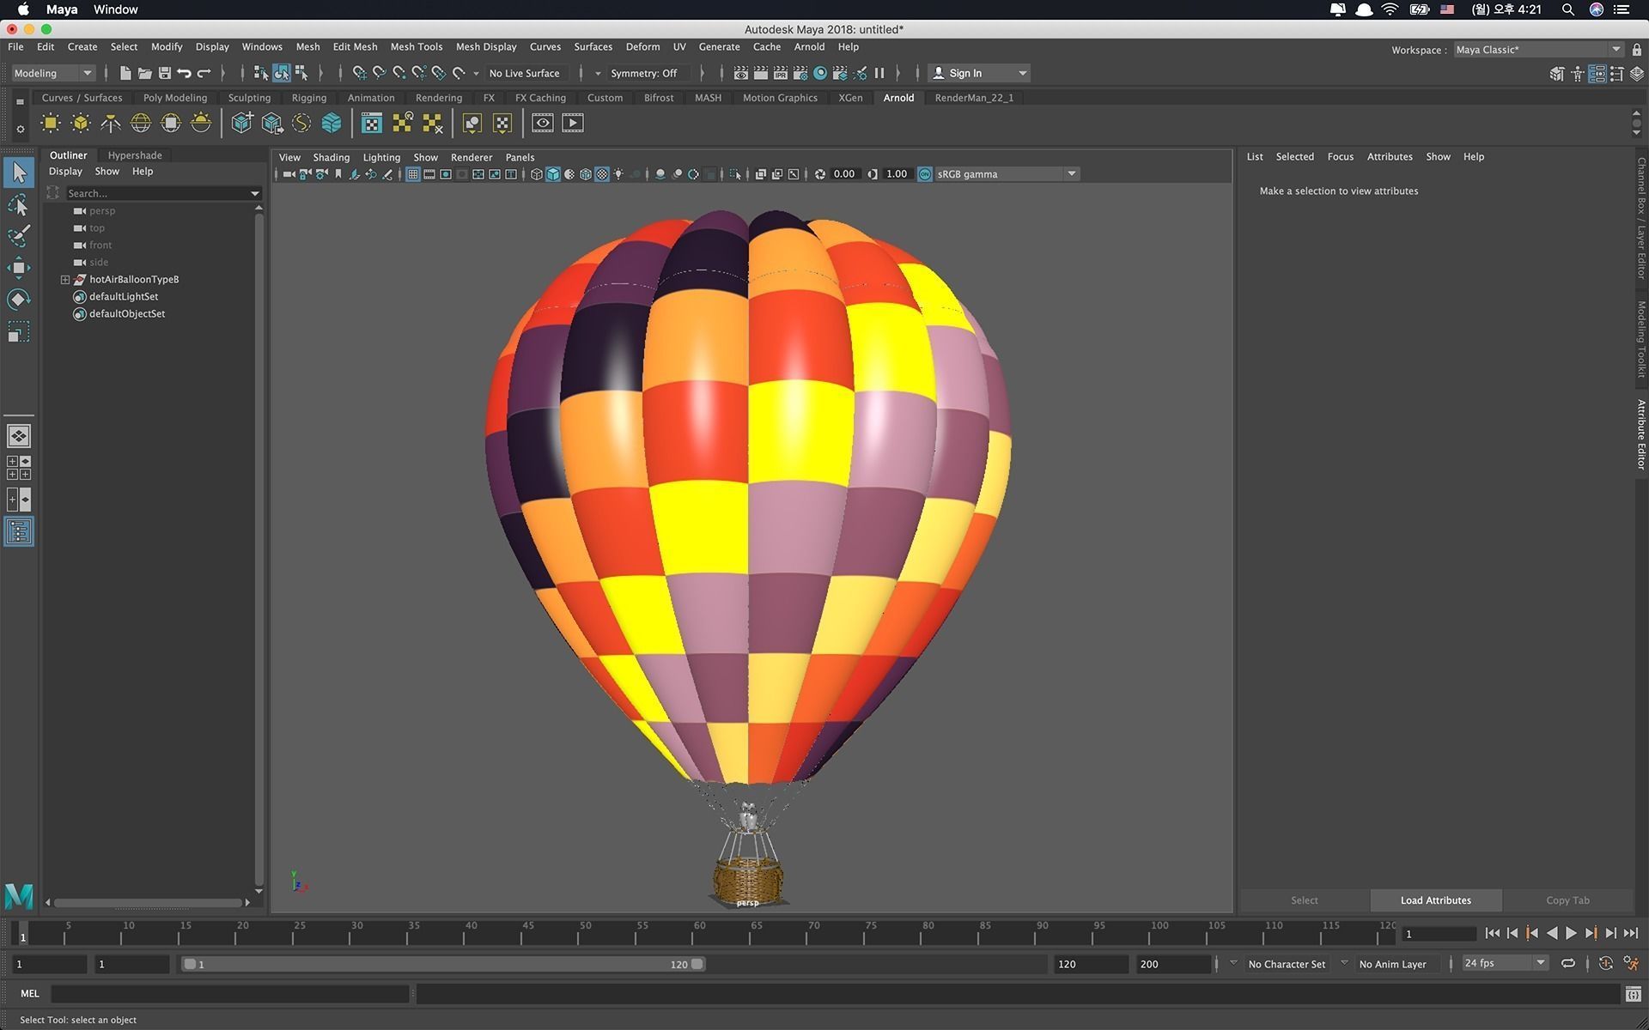The image size is (1649, 1030).
Task: Switch to four view layout icon
Action: coord(18,468)
